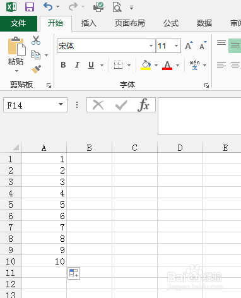Screen dimensions: 241x298
Task: Undo the last action
Action: (x=48, y=7)
